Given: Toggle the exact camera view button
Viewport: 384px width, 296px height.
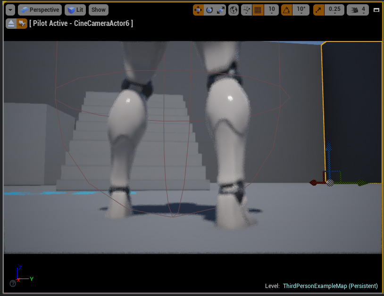Looking at the screenshot, I should pyautogui.click(x=22, y=24).
